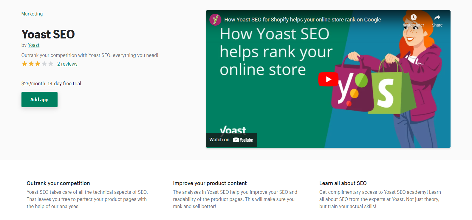Open the Yoast developer link
This screenshot has height=220, width=472.
click(x=34, y=45)
